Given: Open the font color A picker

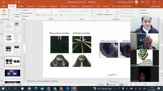Looking at the screenshot, I should tap(66, 15).
